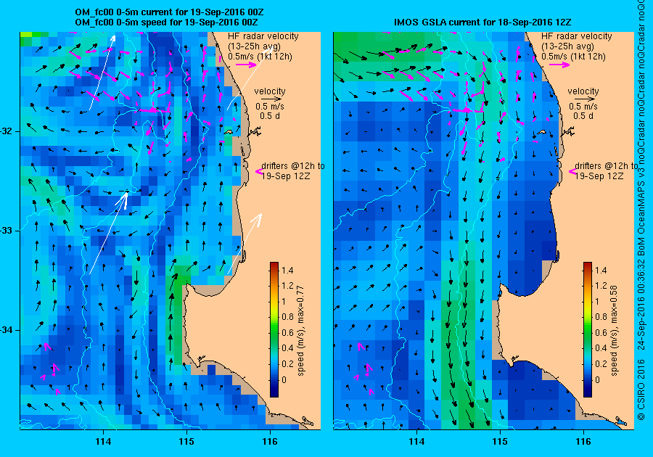653x457 pixels.
Task: Click the 'velocity' label in left map
Action: (x=270, y=91)
